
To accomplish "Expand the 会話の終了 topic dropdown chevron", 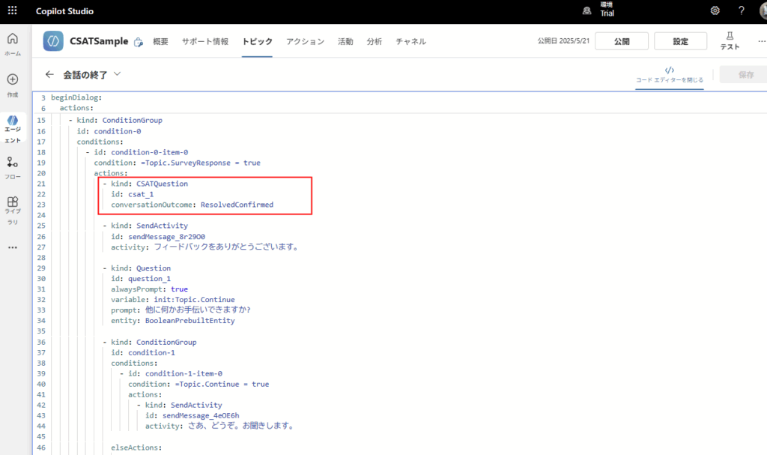I will coord(117,74).
